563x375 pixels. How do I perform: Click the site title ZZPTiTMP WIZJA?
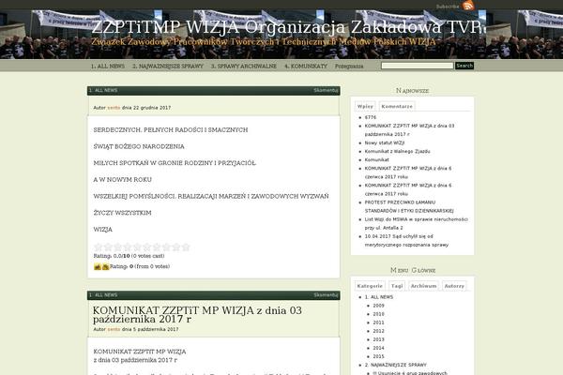[x=285, y=27]
